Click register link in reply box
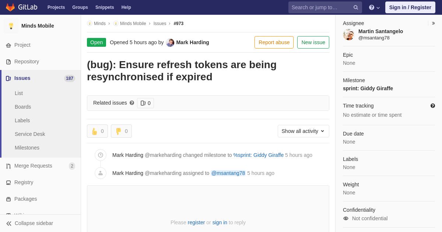Screen dimensions: 442x232 point(196,222)
